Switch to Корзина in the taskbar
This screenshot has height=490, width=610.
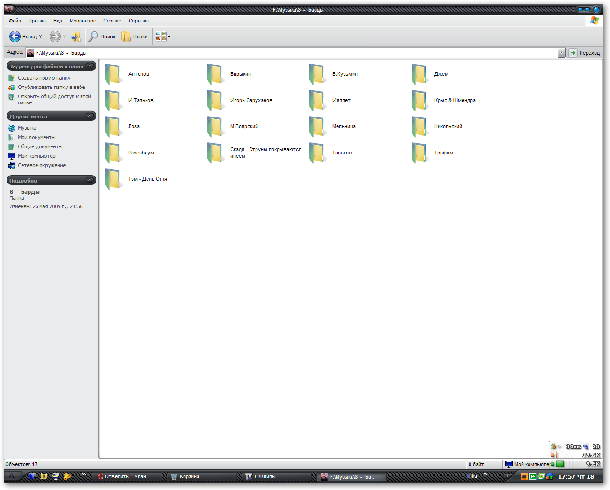[189, 477]
